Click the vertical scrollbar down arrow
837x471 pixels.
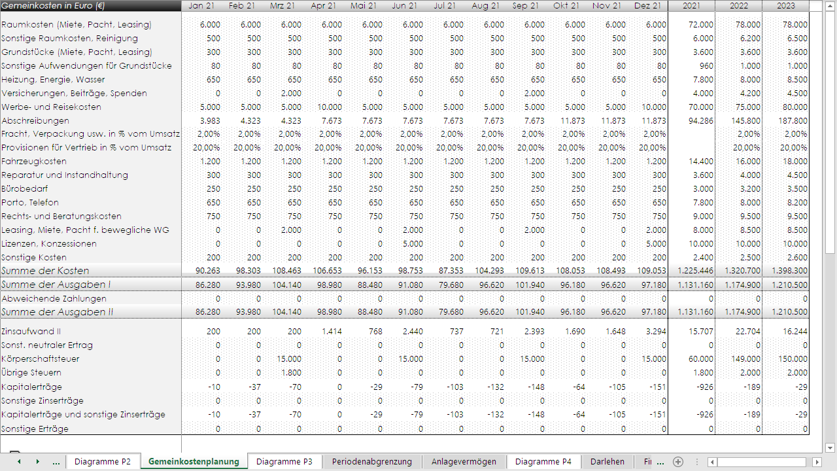coord(830,448)
